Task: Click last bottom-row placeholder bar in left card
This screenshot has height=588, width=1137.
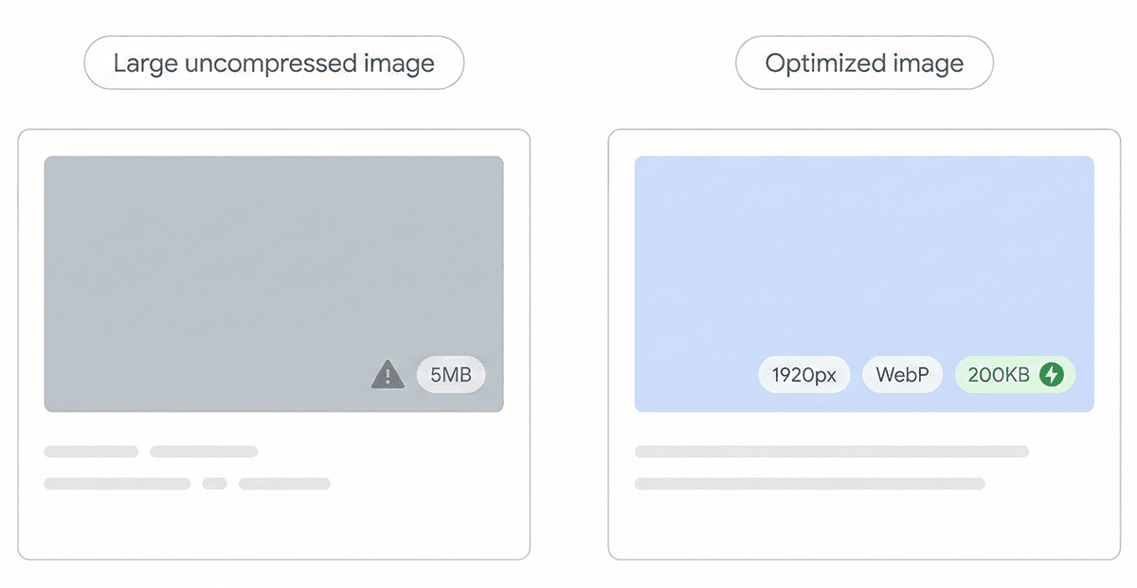Action: (284, 484)
